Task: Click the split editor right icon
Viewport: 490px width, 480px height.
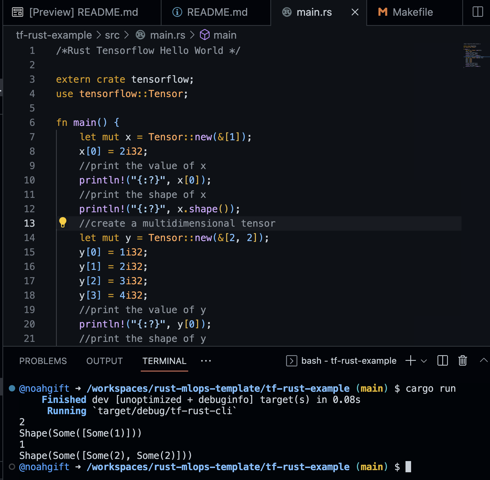Action: [477, 12]
